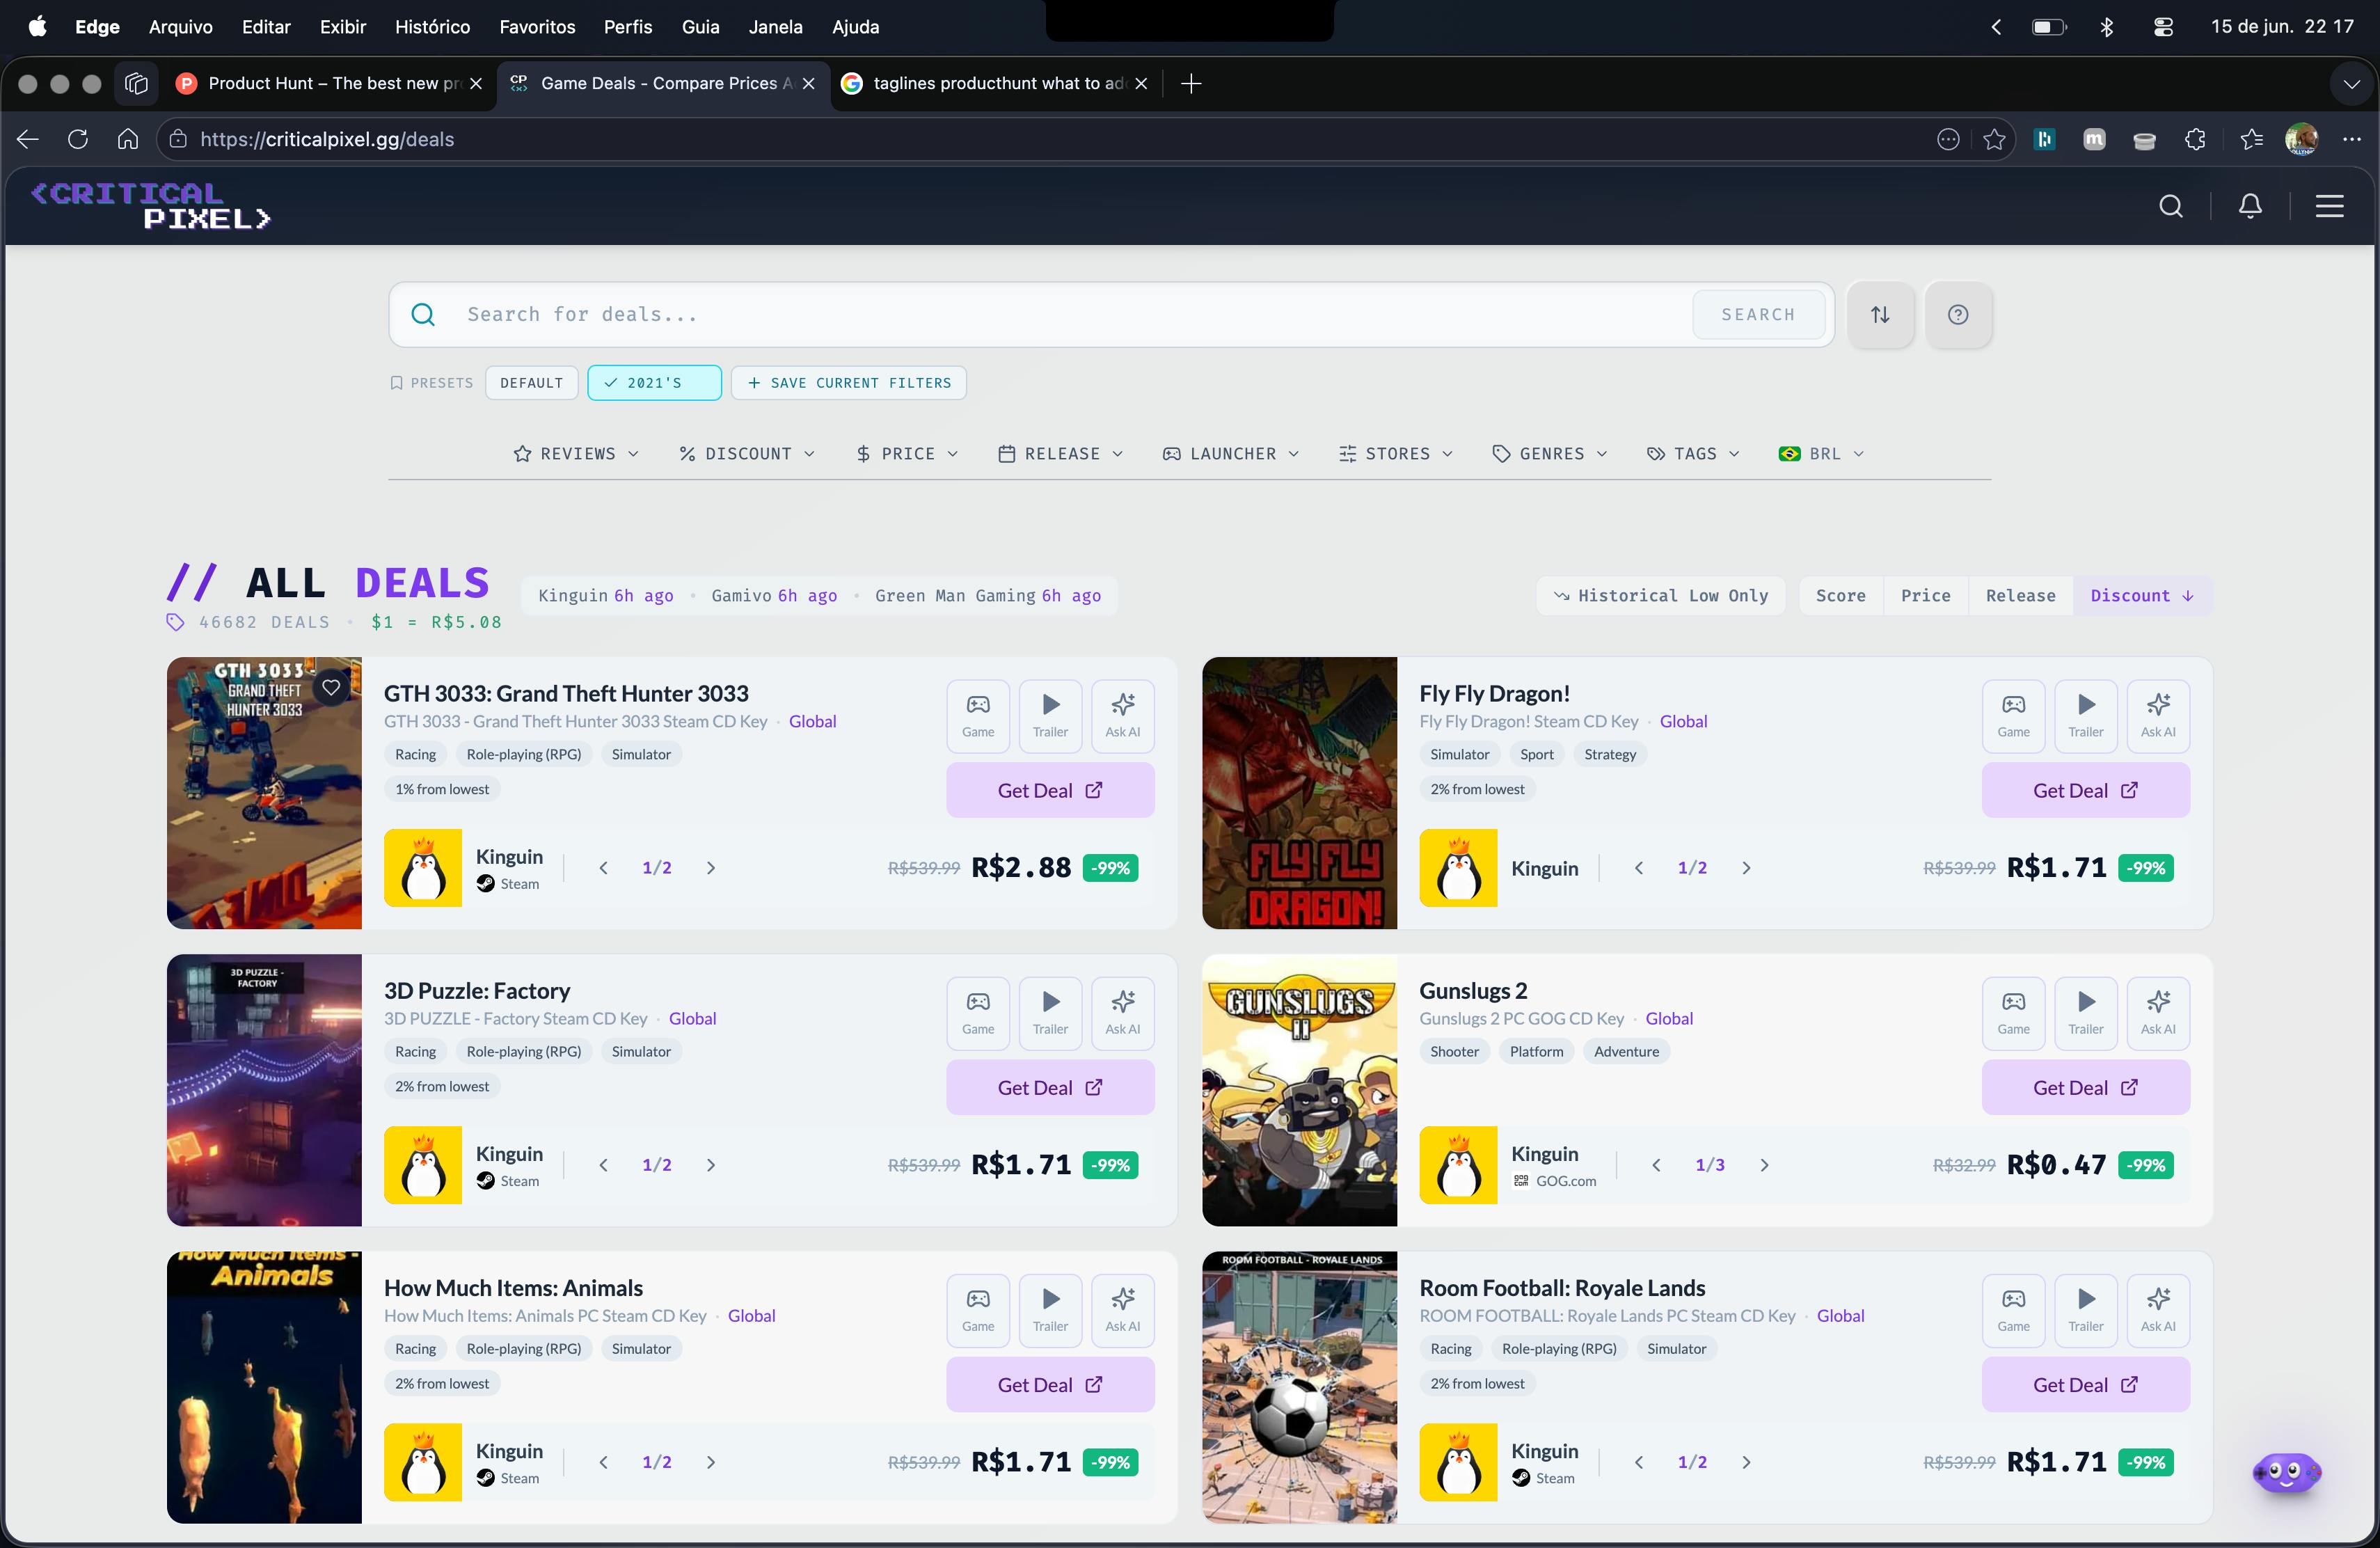
Task: Open notifications bell in header
Action: 2250,206
